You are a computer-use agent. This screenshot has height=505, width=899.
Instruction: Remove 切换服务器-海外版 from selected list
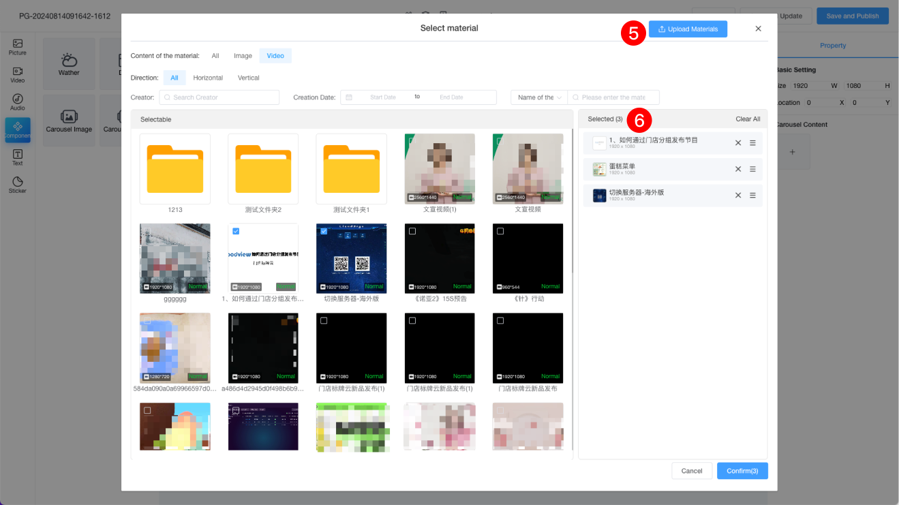click(738, 195)
